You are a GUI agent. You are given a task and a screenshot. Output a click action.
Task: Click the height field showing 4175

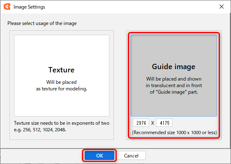pyautogui.click(x=164, y=123)
